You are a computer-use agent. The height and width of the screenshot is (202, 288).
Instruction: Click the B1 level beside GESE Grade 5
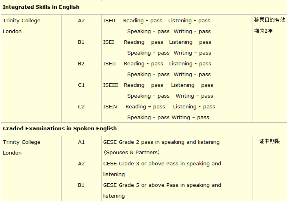click(x=81, y=185)
